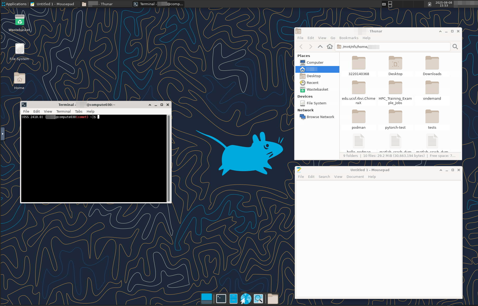Click the Thunar search magnifier icon

point(455,47)
